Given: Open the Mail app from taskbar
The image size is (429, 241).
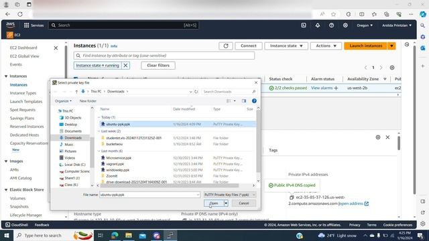Looking at the screenshot, I should pos(143,235).
